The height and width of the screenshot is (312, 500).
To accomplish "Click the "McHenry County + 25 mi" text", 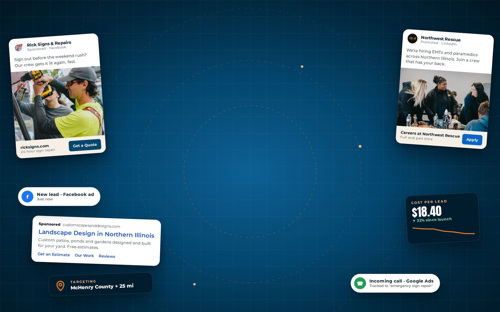I will click(x=102, y=287).
